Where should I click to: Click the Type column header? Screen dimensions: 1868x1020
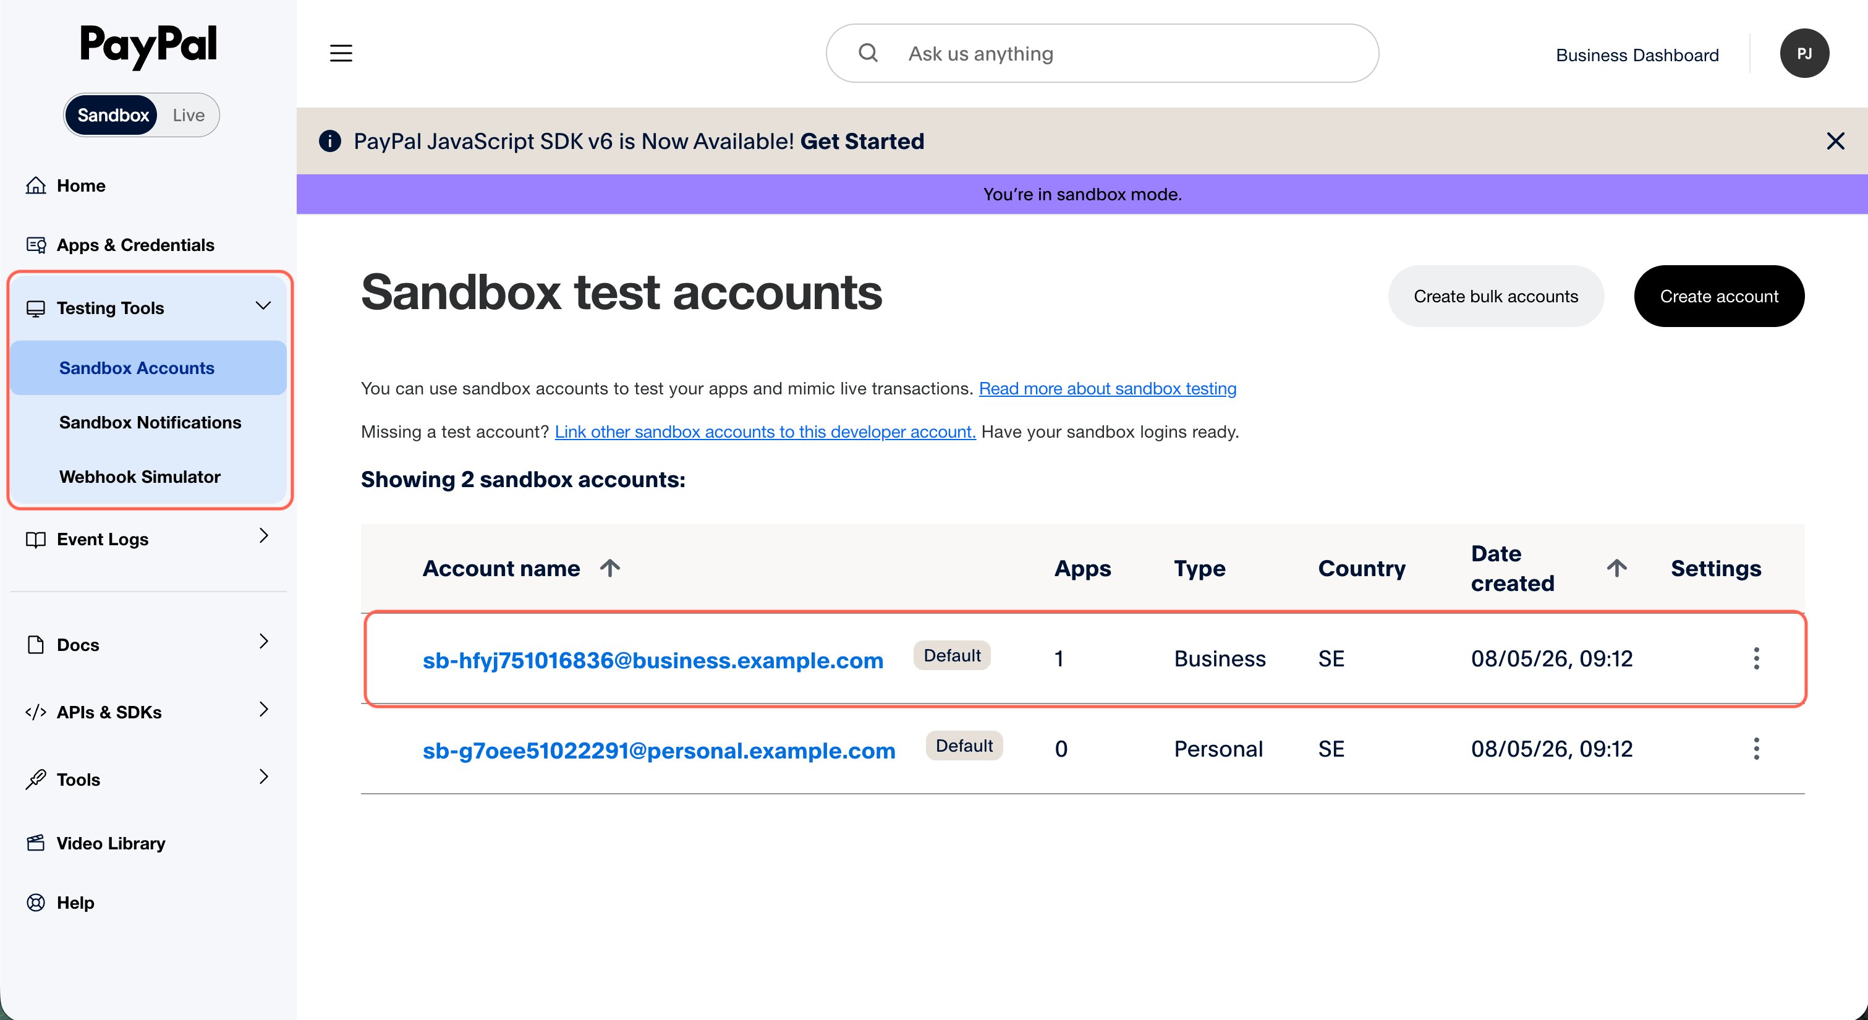pyautogui.click(x=1199, y=568)
